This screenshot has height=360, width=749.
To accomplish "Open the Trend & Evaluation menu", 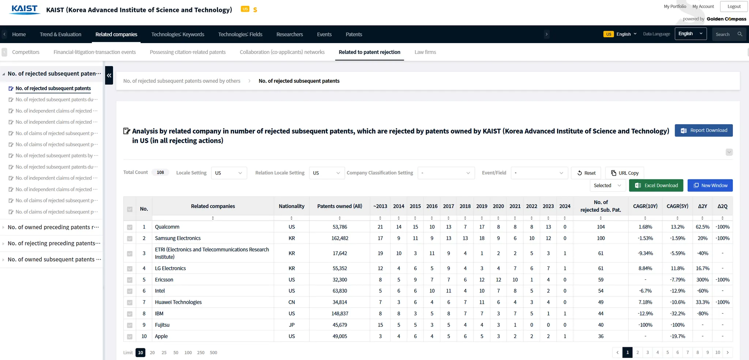I will coord(61,34).
